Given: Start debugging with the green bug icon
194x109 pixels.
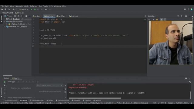Looking at the screenshot, I should (35, 9).
